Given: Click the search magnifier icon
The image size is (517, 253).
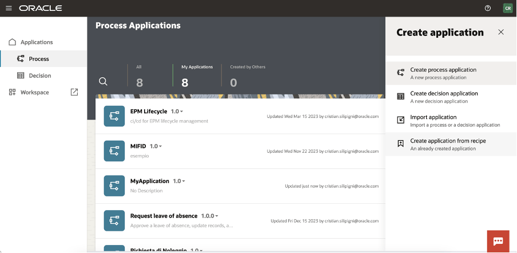Looking at the screenshot, I should [x=103, y=81].
